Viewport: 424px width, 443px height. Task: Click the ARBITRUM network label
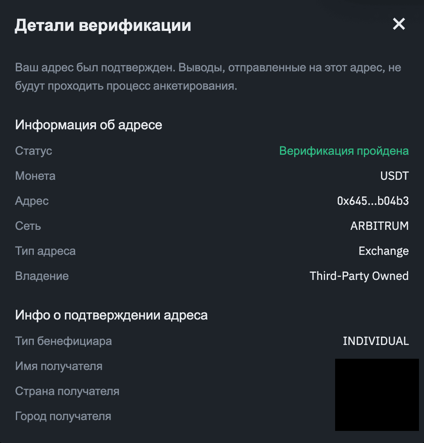[379, 226]
